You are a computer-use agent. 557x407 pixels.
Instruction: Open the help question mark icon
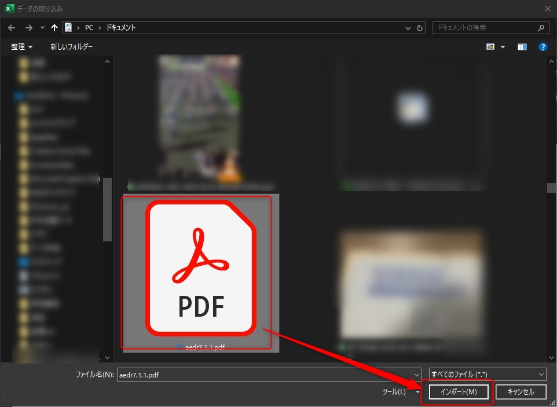pyautogui.click(x=543, y=47)
